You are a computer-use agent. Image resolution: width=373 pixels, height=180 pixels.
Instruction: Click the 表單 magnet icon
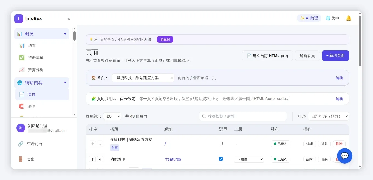pyautogui.click(x=22, y=106)
